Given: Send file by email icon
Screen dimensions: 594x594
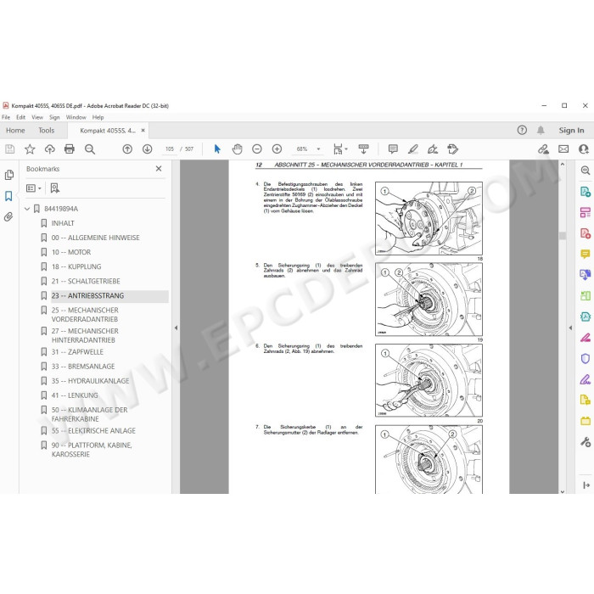Looking at the screenshot, I should pos(563,148).
